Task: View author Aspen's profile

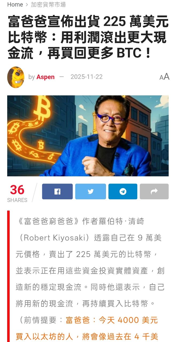Action: pos(45,77)
